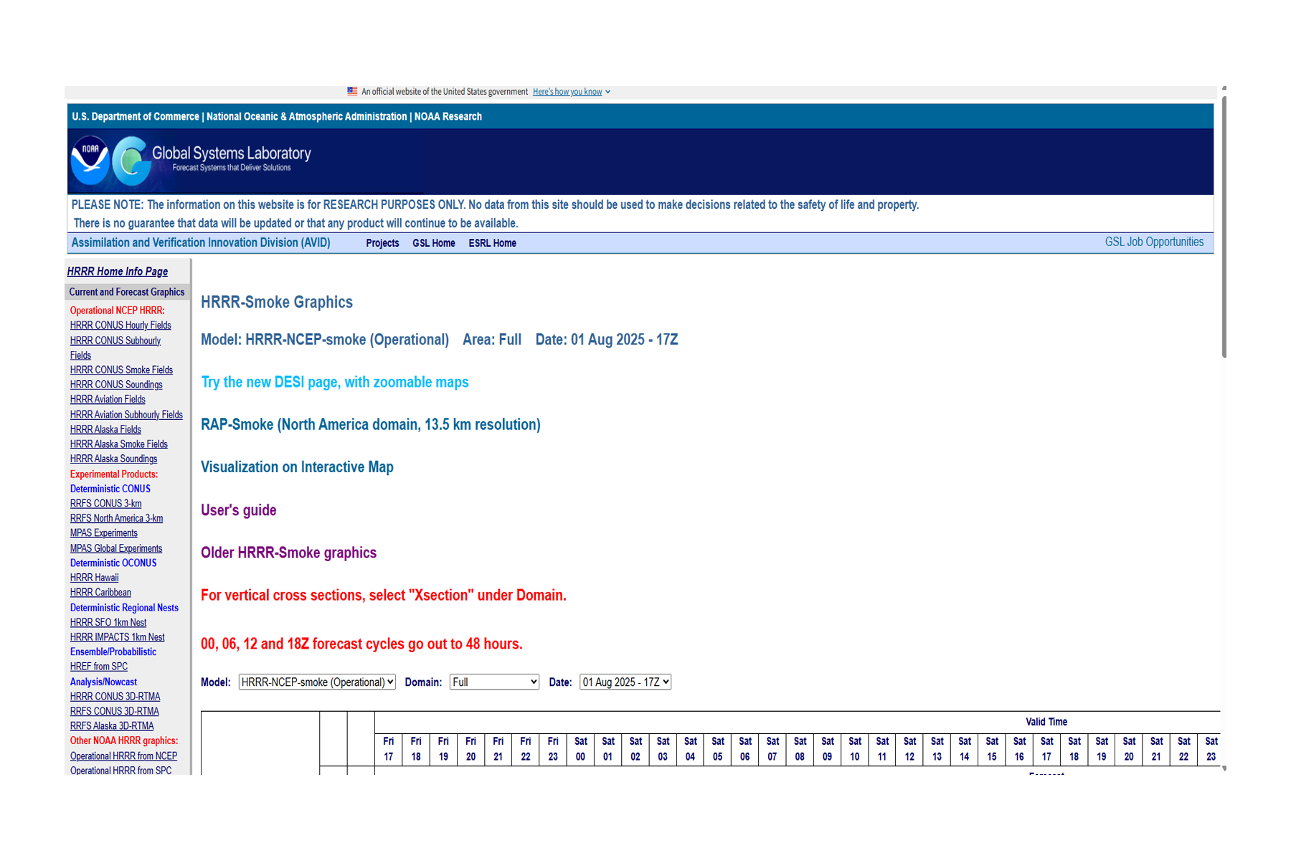Open the Domain dropdown set to Full
Screen dimensions: 1291x861
(493, 682)
